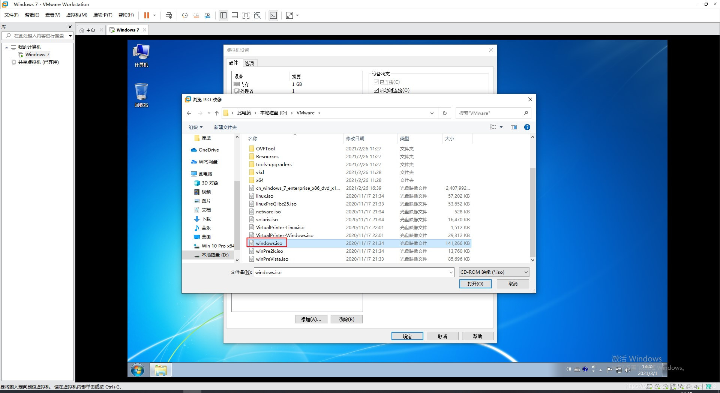Click the blue help icon in the browse dialog

point(527,127)
